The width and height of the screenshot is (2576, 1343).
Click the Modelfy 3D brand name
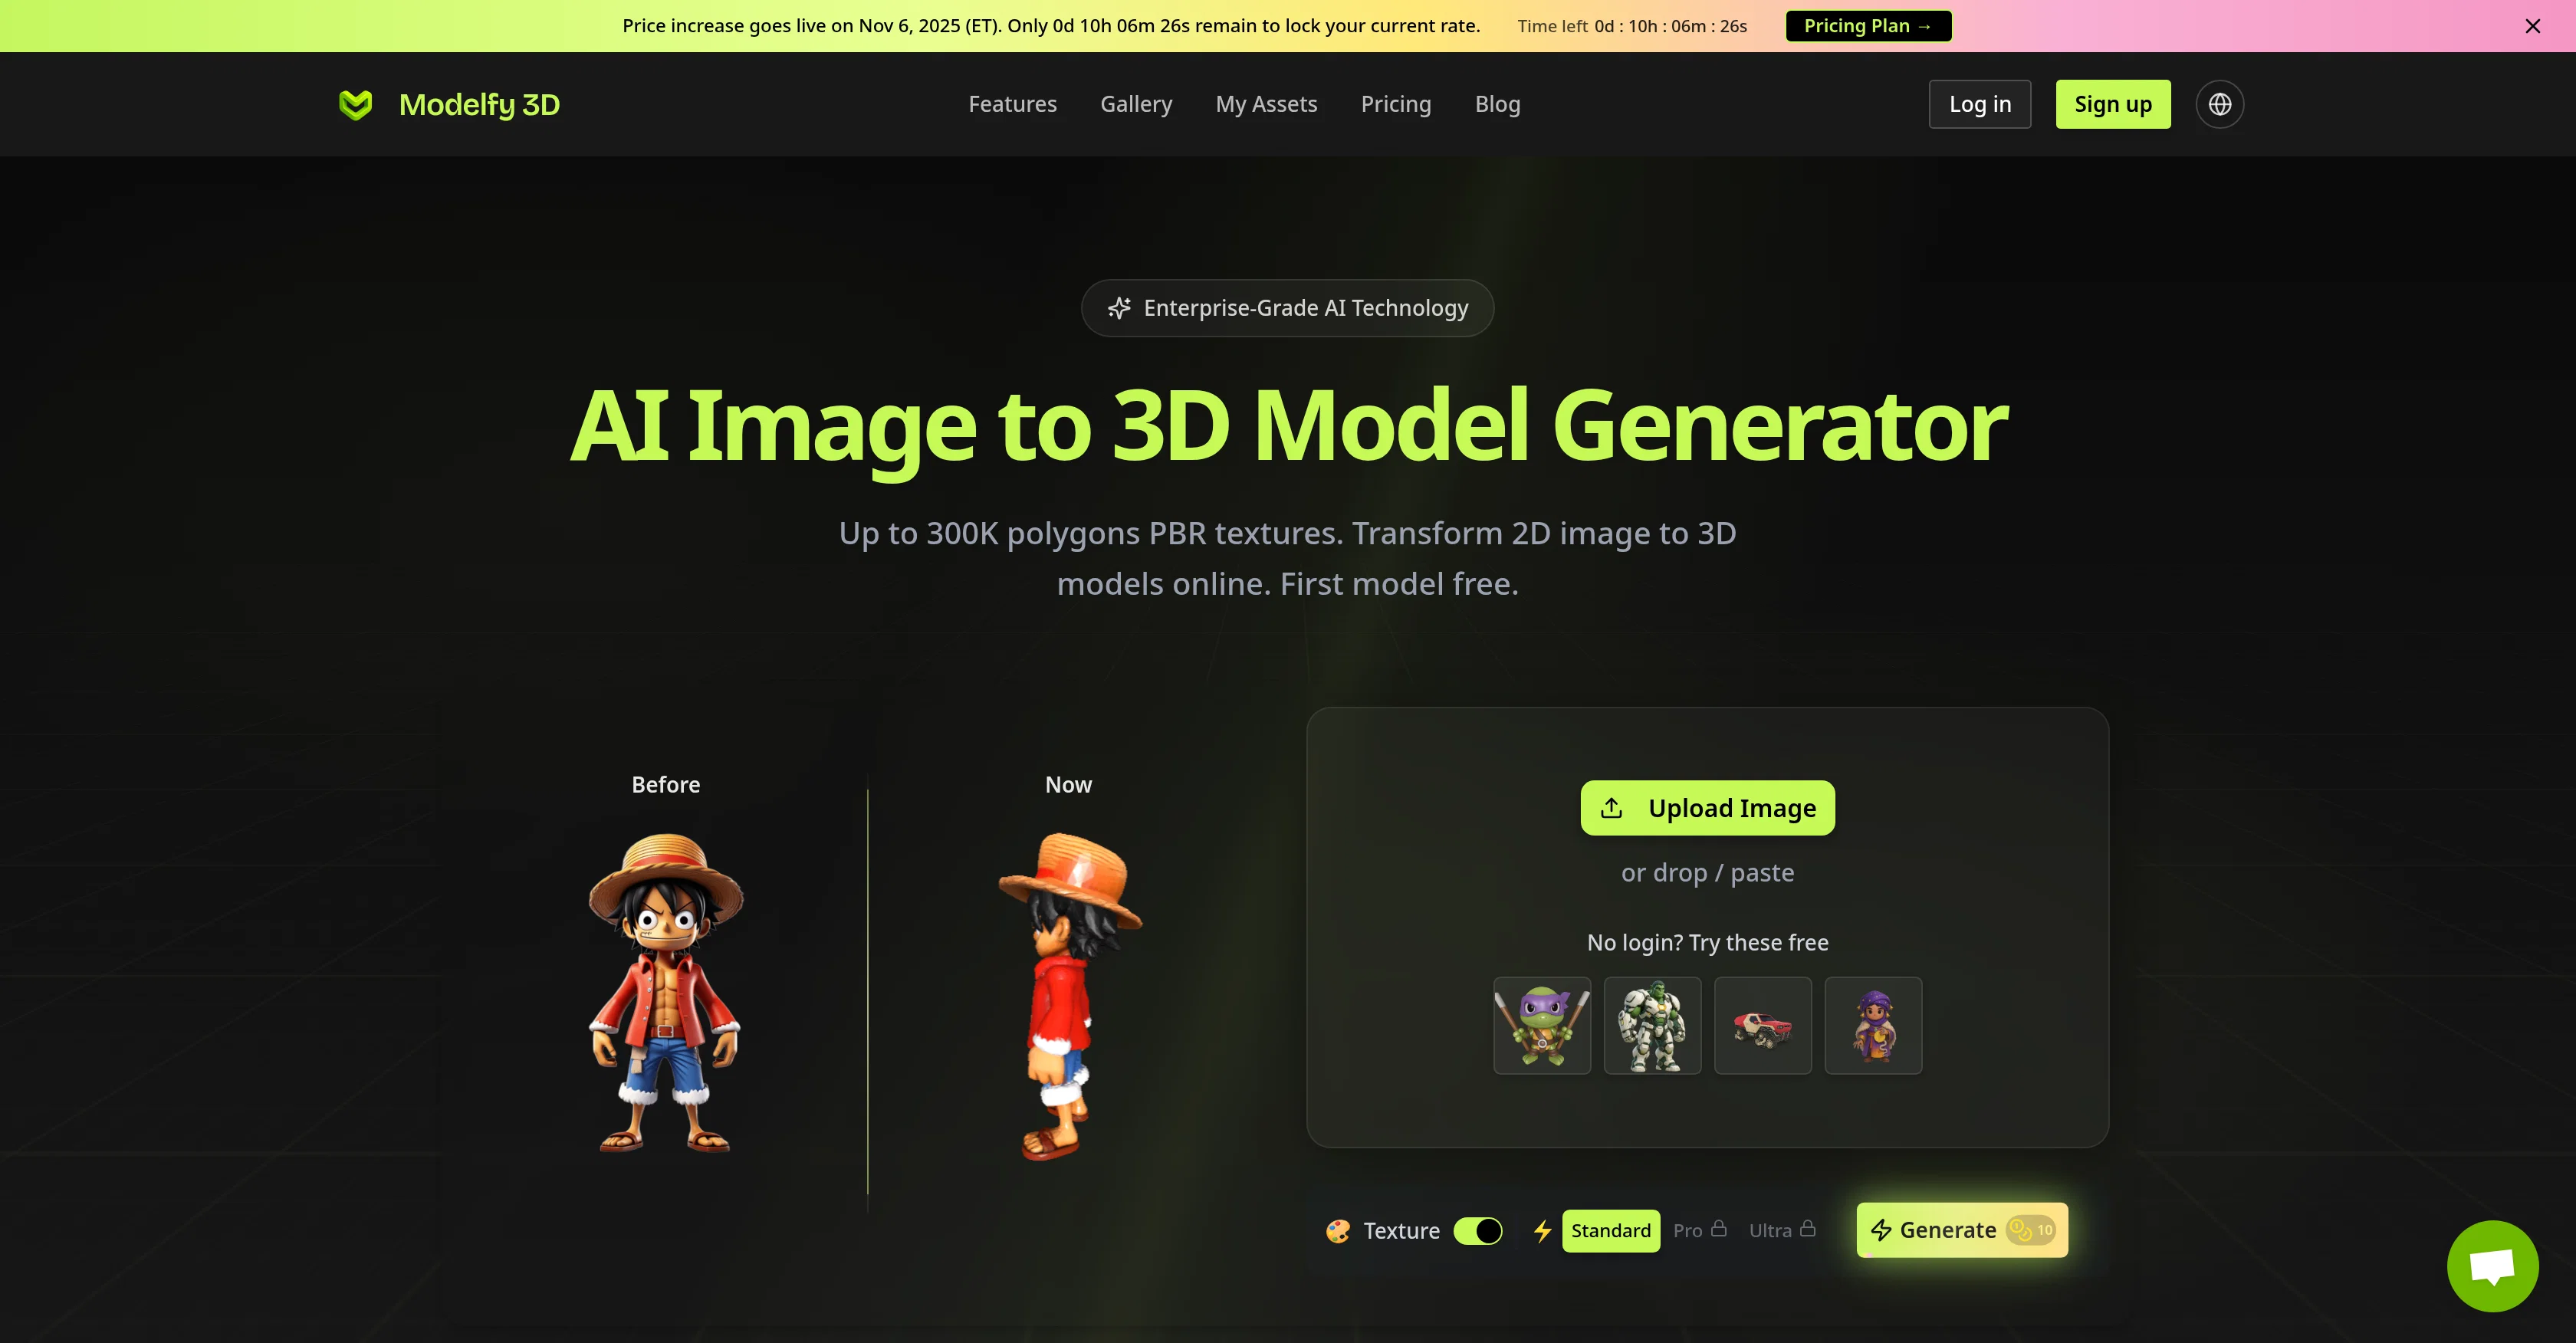pyautogui.click(x=479, y=104)
